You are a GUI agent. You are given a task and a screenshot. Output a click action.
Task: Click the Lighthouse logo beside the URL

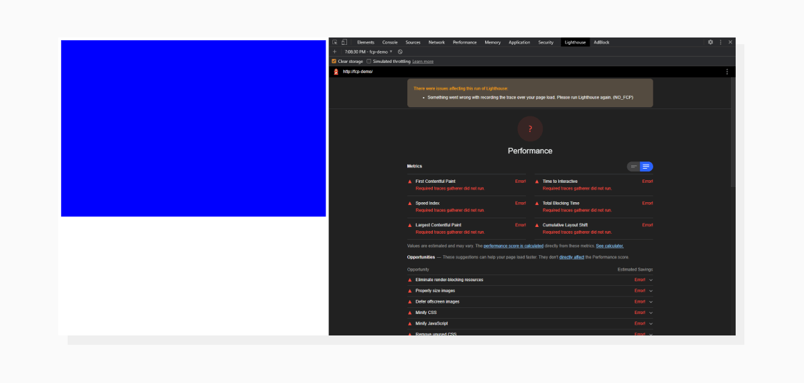(x=336, y=72)
